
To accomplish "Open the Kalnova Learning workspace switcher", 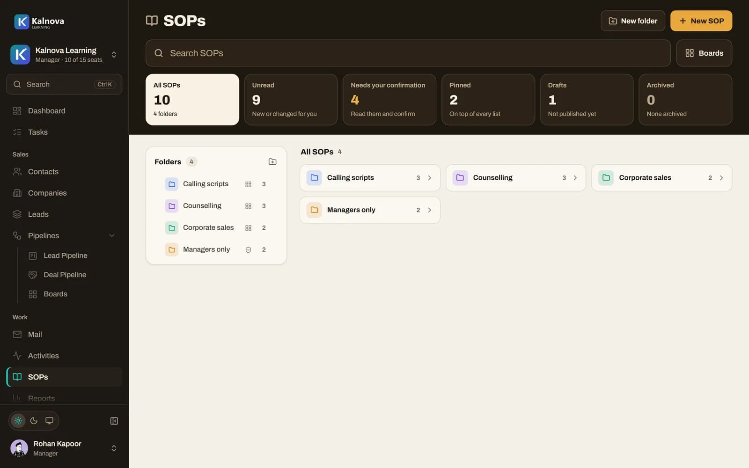I will click(x=64, y=55).
